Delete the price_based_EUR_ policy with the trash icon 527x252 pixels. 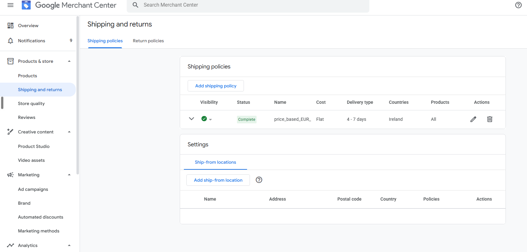(x=490, y=119)
